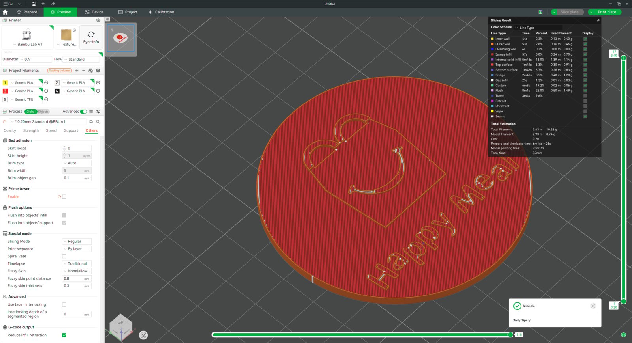The width and height of the screenshot is (632, 343).
Task: Open the Project Filaments settings gear
Action: point(98,71)
